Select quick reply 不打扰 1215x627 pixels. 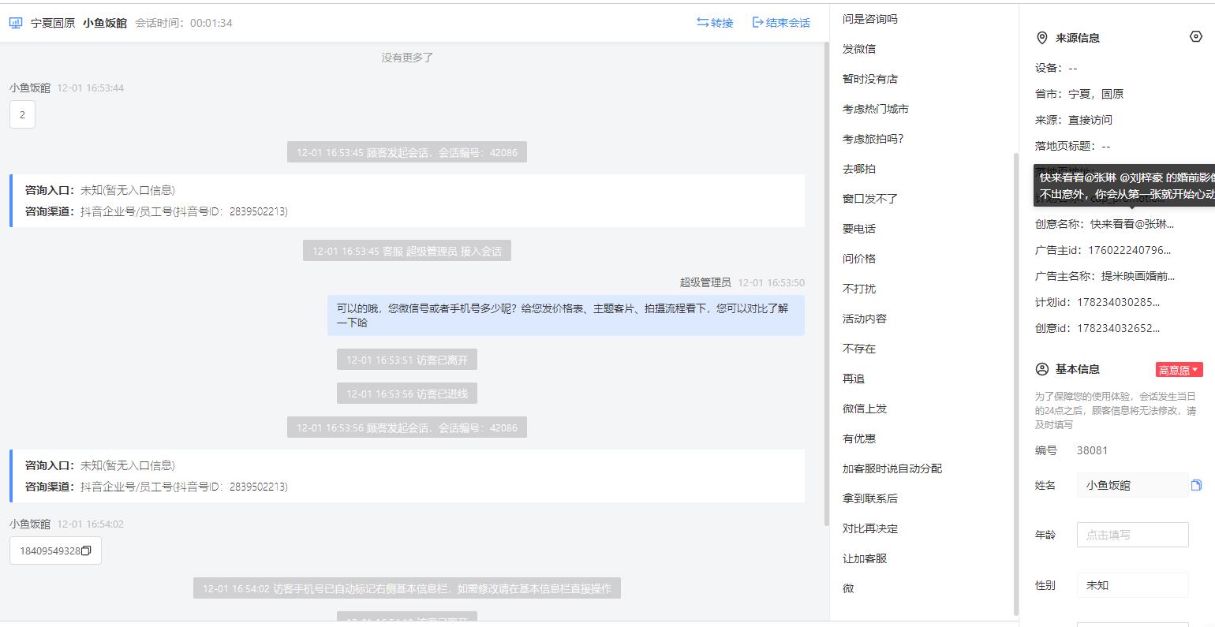[858, 289]
